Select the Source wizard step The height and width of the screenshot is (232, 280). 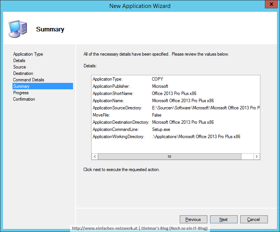tap(19, 67)
